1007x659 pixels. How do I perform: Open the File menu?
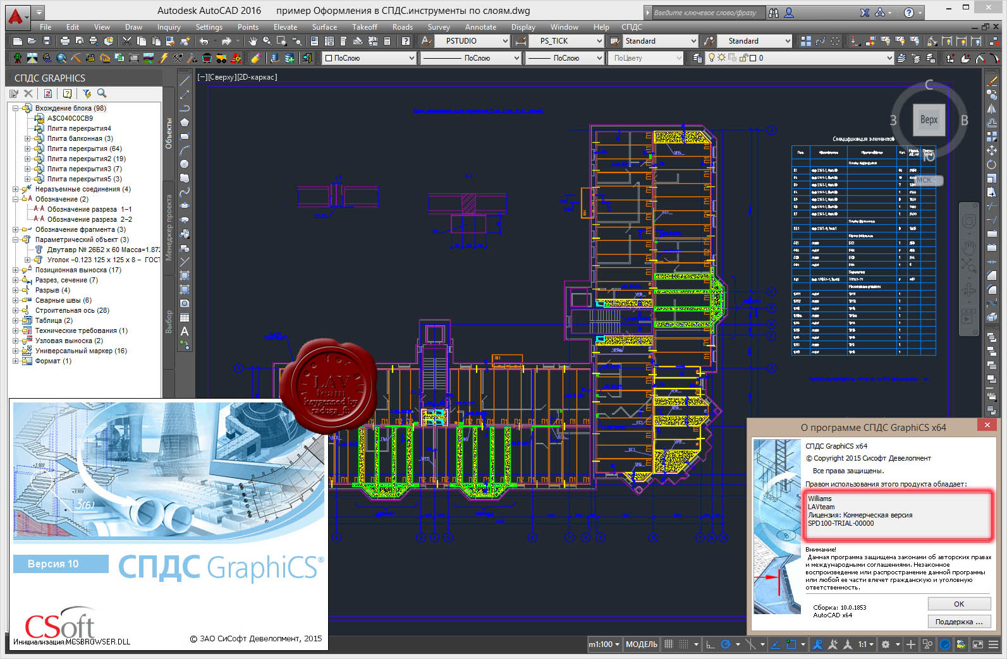(46, 27)
